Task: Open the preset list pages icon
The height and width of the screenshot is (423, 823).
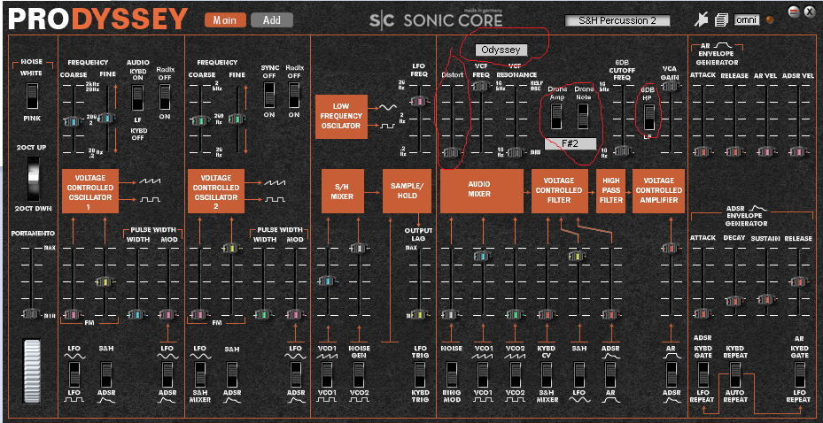Action: [722, 19]
